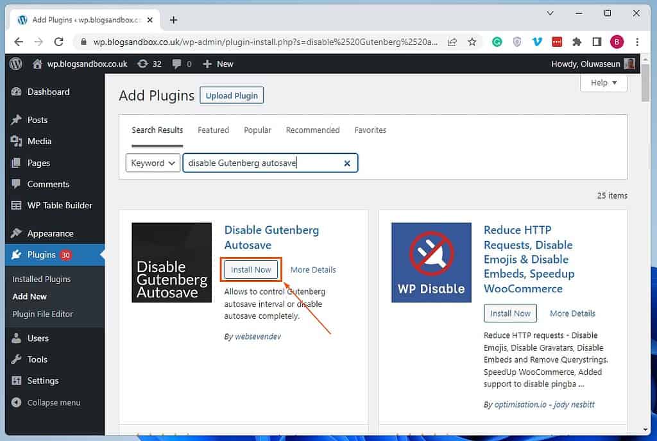Click the share page icon in address bar

click(x=452, y=42)
